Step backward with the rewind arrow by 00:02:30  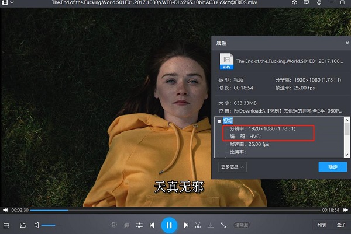tap(5, 210)
